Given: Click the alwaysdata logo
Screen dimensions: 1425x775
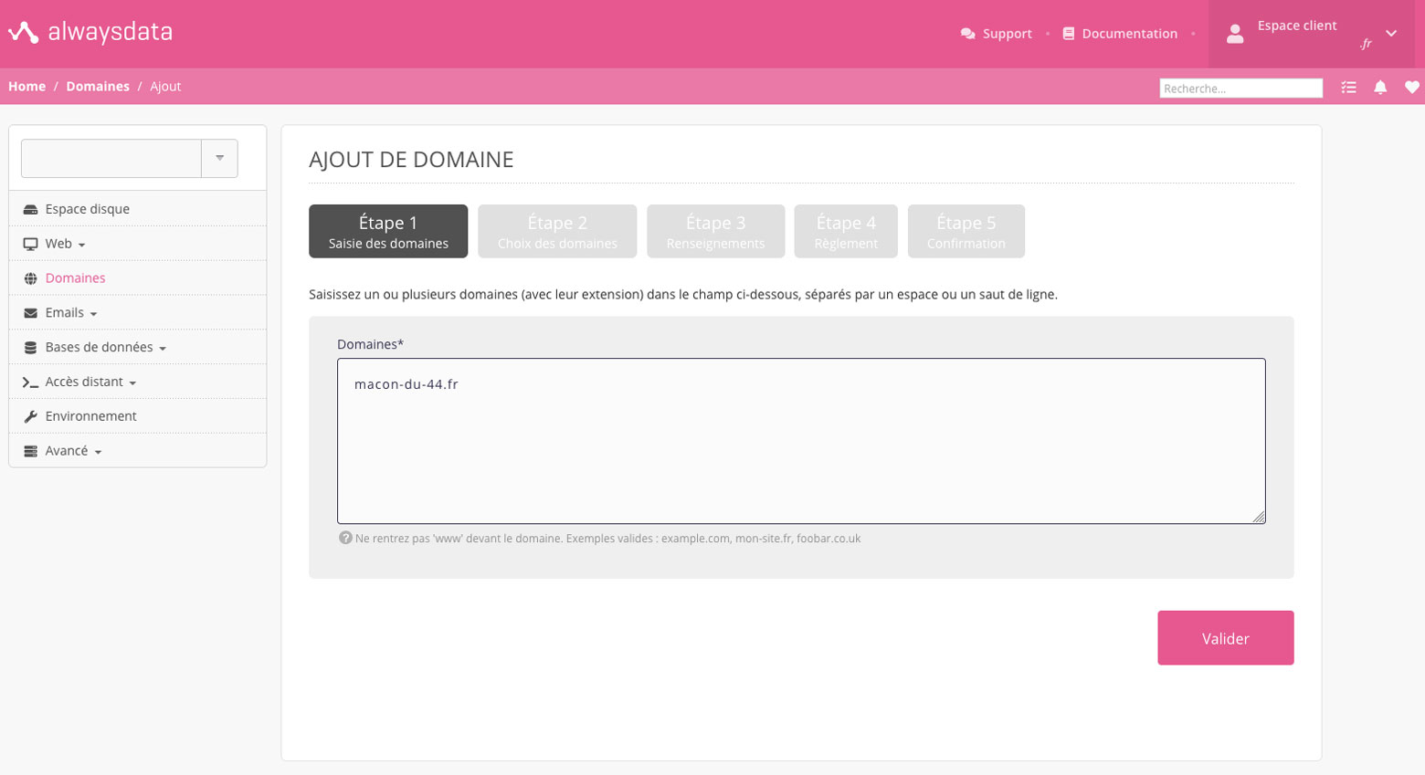Looking at the screenshot, I should [x=90, y=33].
